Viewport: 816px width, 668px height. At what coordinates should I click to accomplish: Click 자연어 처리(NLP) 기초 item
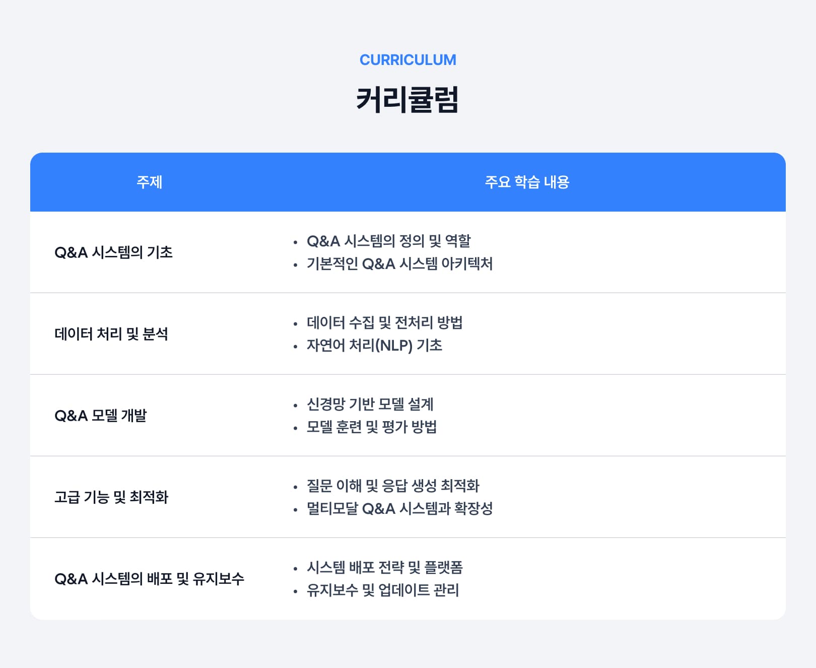click(x=375, y=345)
